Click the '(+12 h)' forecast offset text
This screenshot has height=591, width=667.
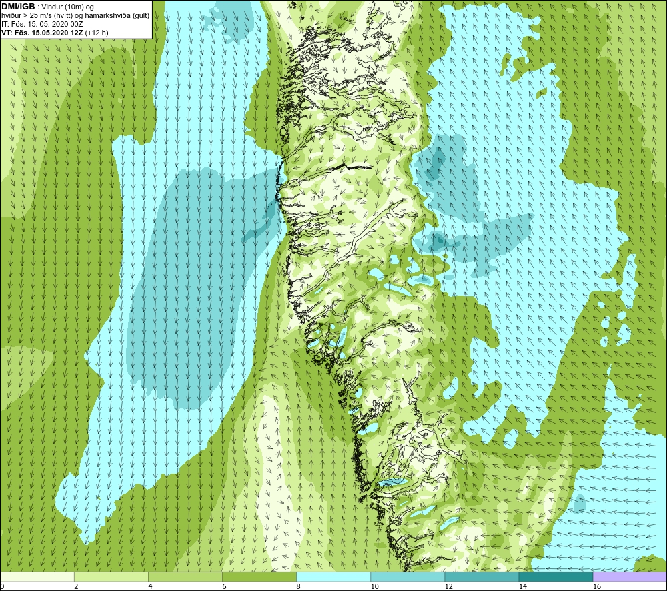[x=97, y=33]
